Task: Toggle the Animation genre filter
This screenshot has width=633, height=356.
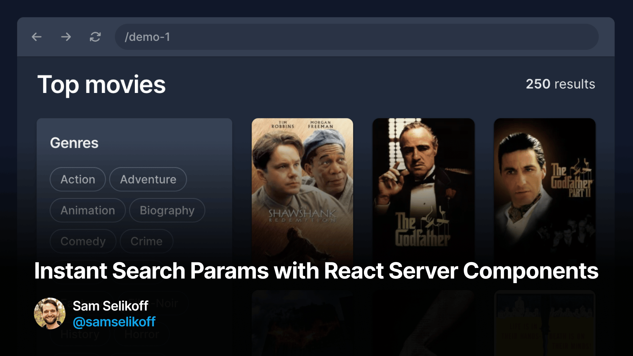Action: [88, 210]
